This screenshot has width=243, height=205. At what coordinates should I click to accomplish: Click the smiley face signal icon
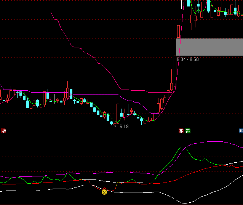click(x=104, y=192)
